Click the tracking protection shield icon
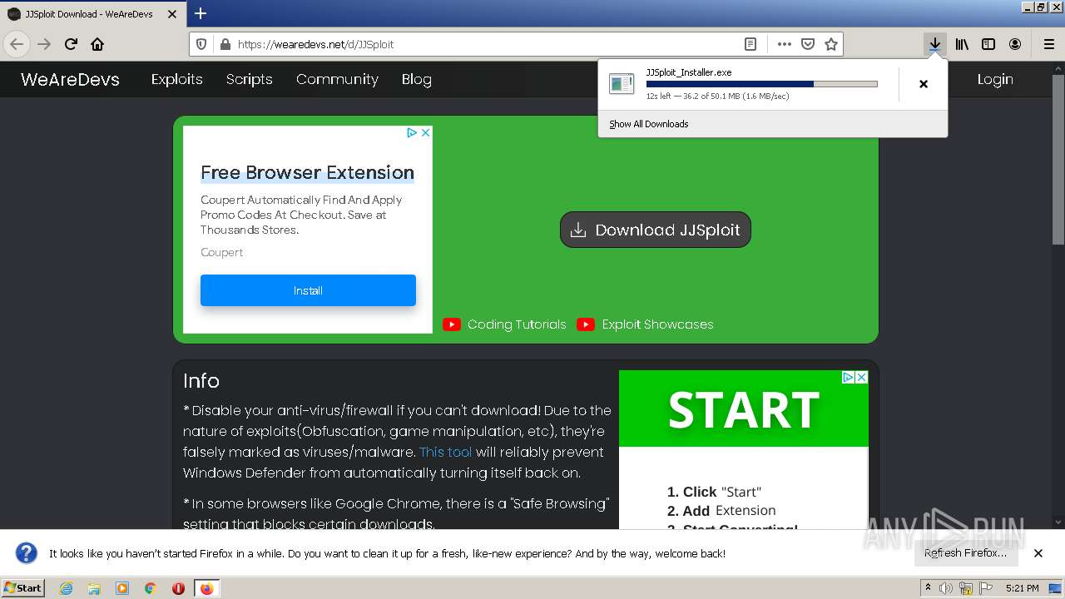 [x=201, y=44]
